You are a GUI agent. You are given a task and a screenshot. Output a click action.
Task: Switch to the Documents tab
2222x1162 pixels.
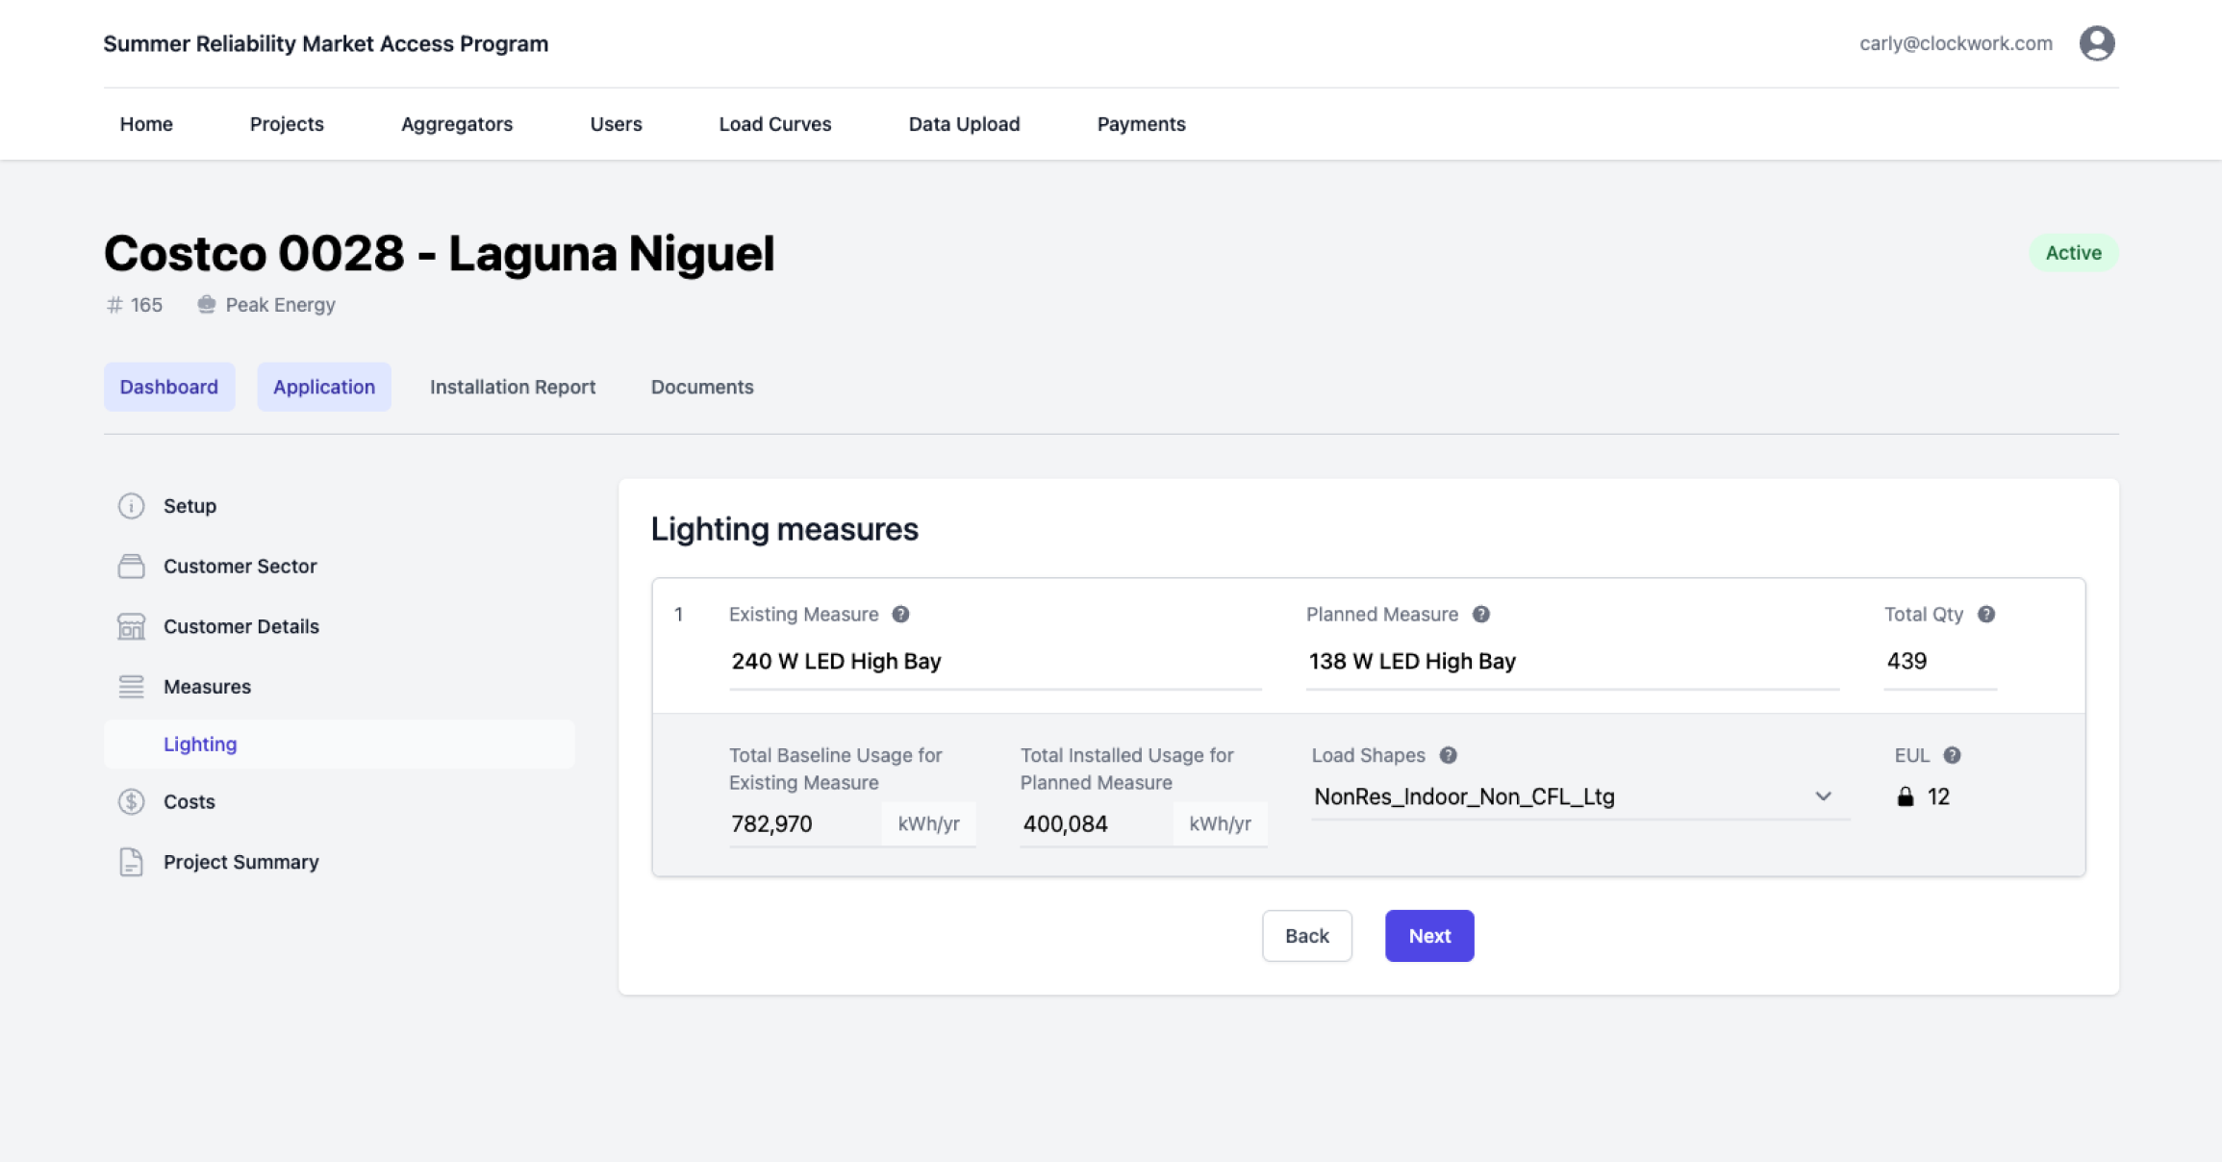point(702,387)
